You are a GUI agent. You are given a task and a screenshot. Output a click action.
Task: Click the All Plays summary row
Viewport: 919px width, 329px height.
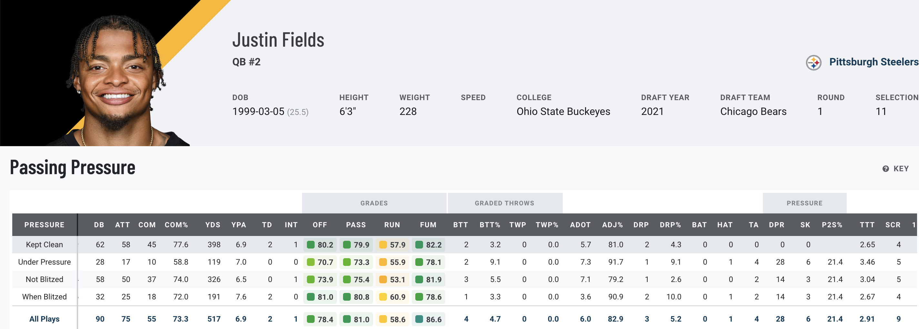click(x=44, y=319)
